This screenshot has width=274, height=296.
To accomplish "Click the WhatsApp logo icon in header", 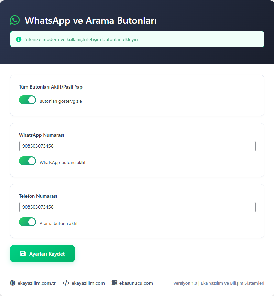I will 15,20.
